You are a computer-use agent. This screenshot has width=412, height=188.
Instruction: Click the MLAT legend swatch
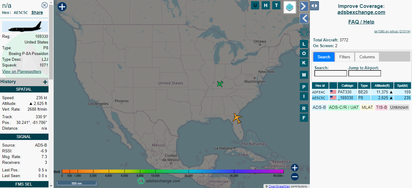tap(367, 107)
